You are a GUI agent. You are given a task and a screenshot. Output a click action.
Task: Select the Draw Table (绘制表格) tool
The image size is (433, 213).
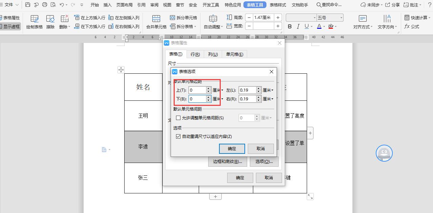point(35,22)
